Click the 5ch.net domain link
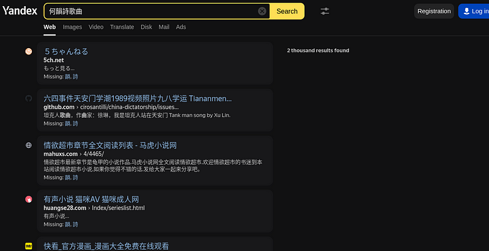Viewport: 489px width, 251px height. [54, 60]
